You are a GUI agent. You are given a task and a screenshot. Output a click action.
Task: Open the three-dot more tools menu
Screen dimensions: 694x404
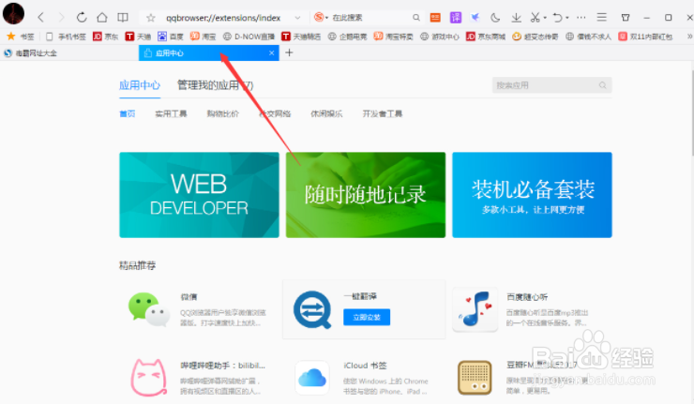click(x=581, y=17)
